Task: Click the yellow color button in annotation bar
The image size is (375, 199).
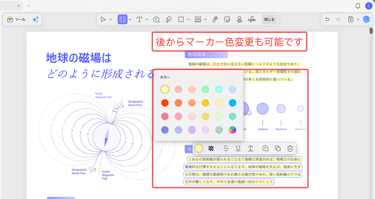Action: [198, 149]
